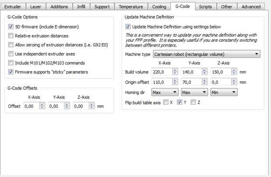This screenshot has width=271, height=177.
Task: Open the Advanced tab
Action: tap(251, 7)
